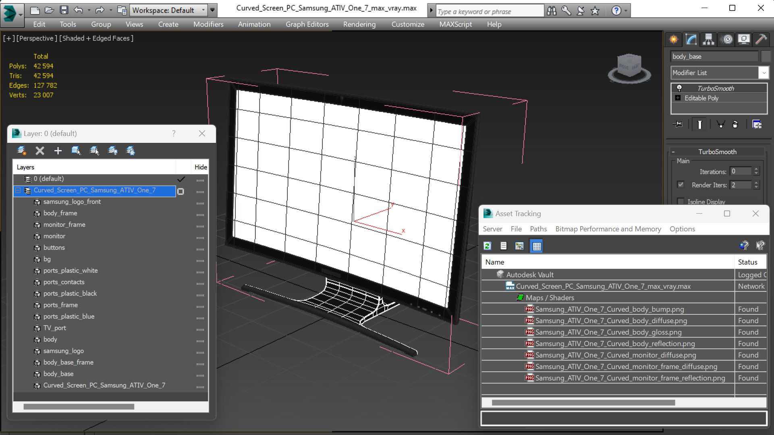This screenshot has height=435, width=774.
Task: Click Delete Layer X icon in Layer dialog
Action: click(x=39, y=150)
